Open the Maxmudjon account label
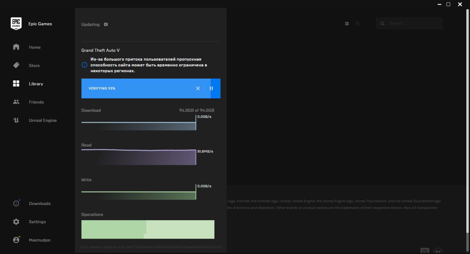The width and height of the screenshot is (470, 254). (40, 240)
